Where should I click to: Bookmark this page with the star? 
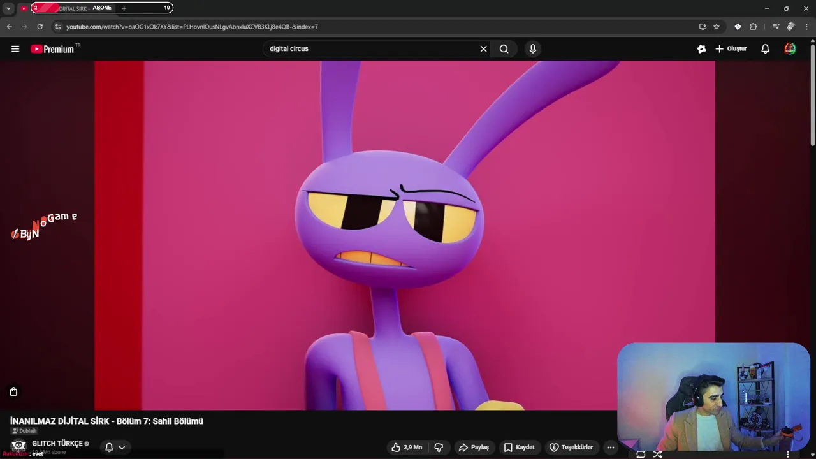pos(717,27)
